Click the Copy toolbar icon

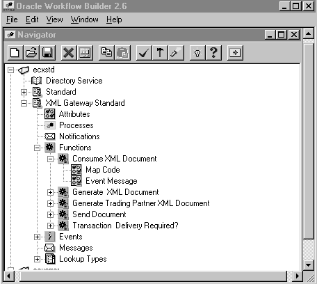pyautogui.click(x=106, y=53)
